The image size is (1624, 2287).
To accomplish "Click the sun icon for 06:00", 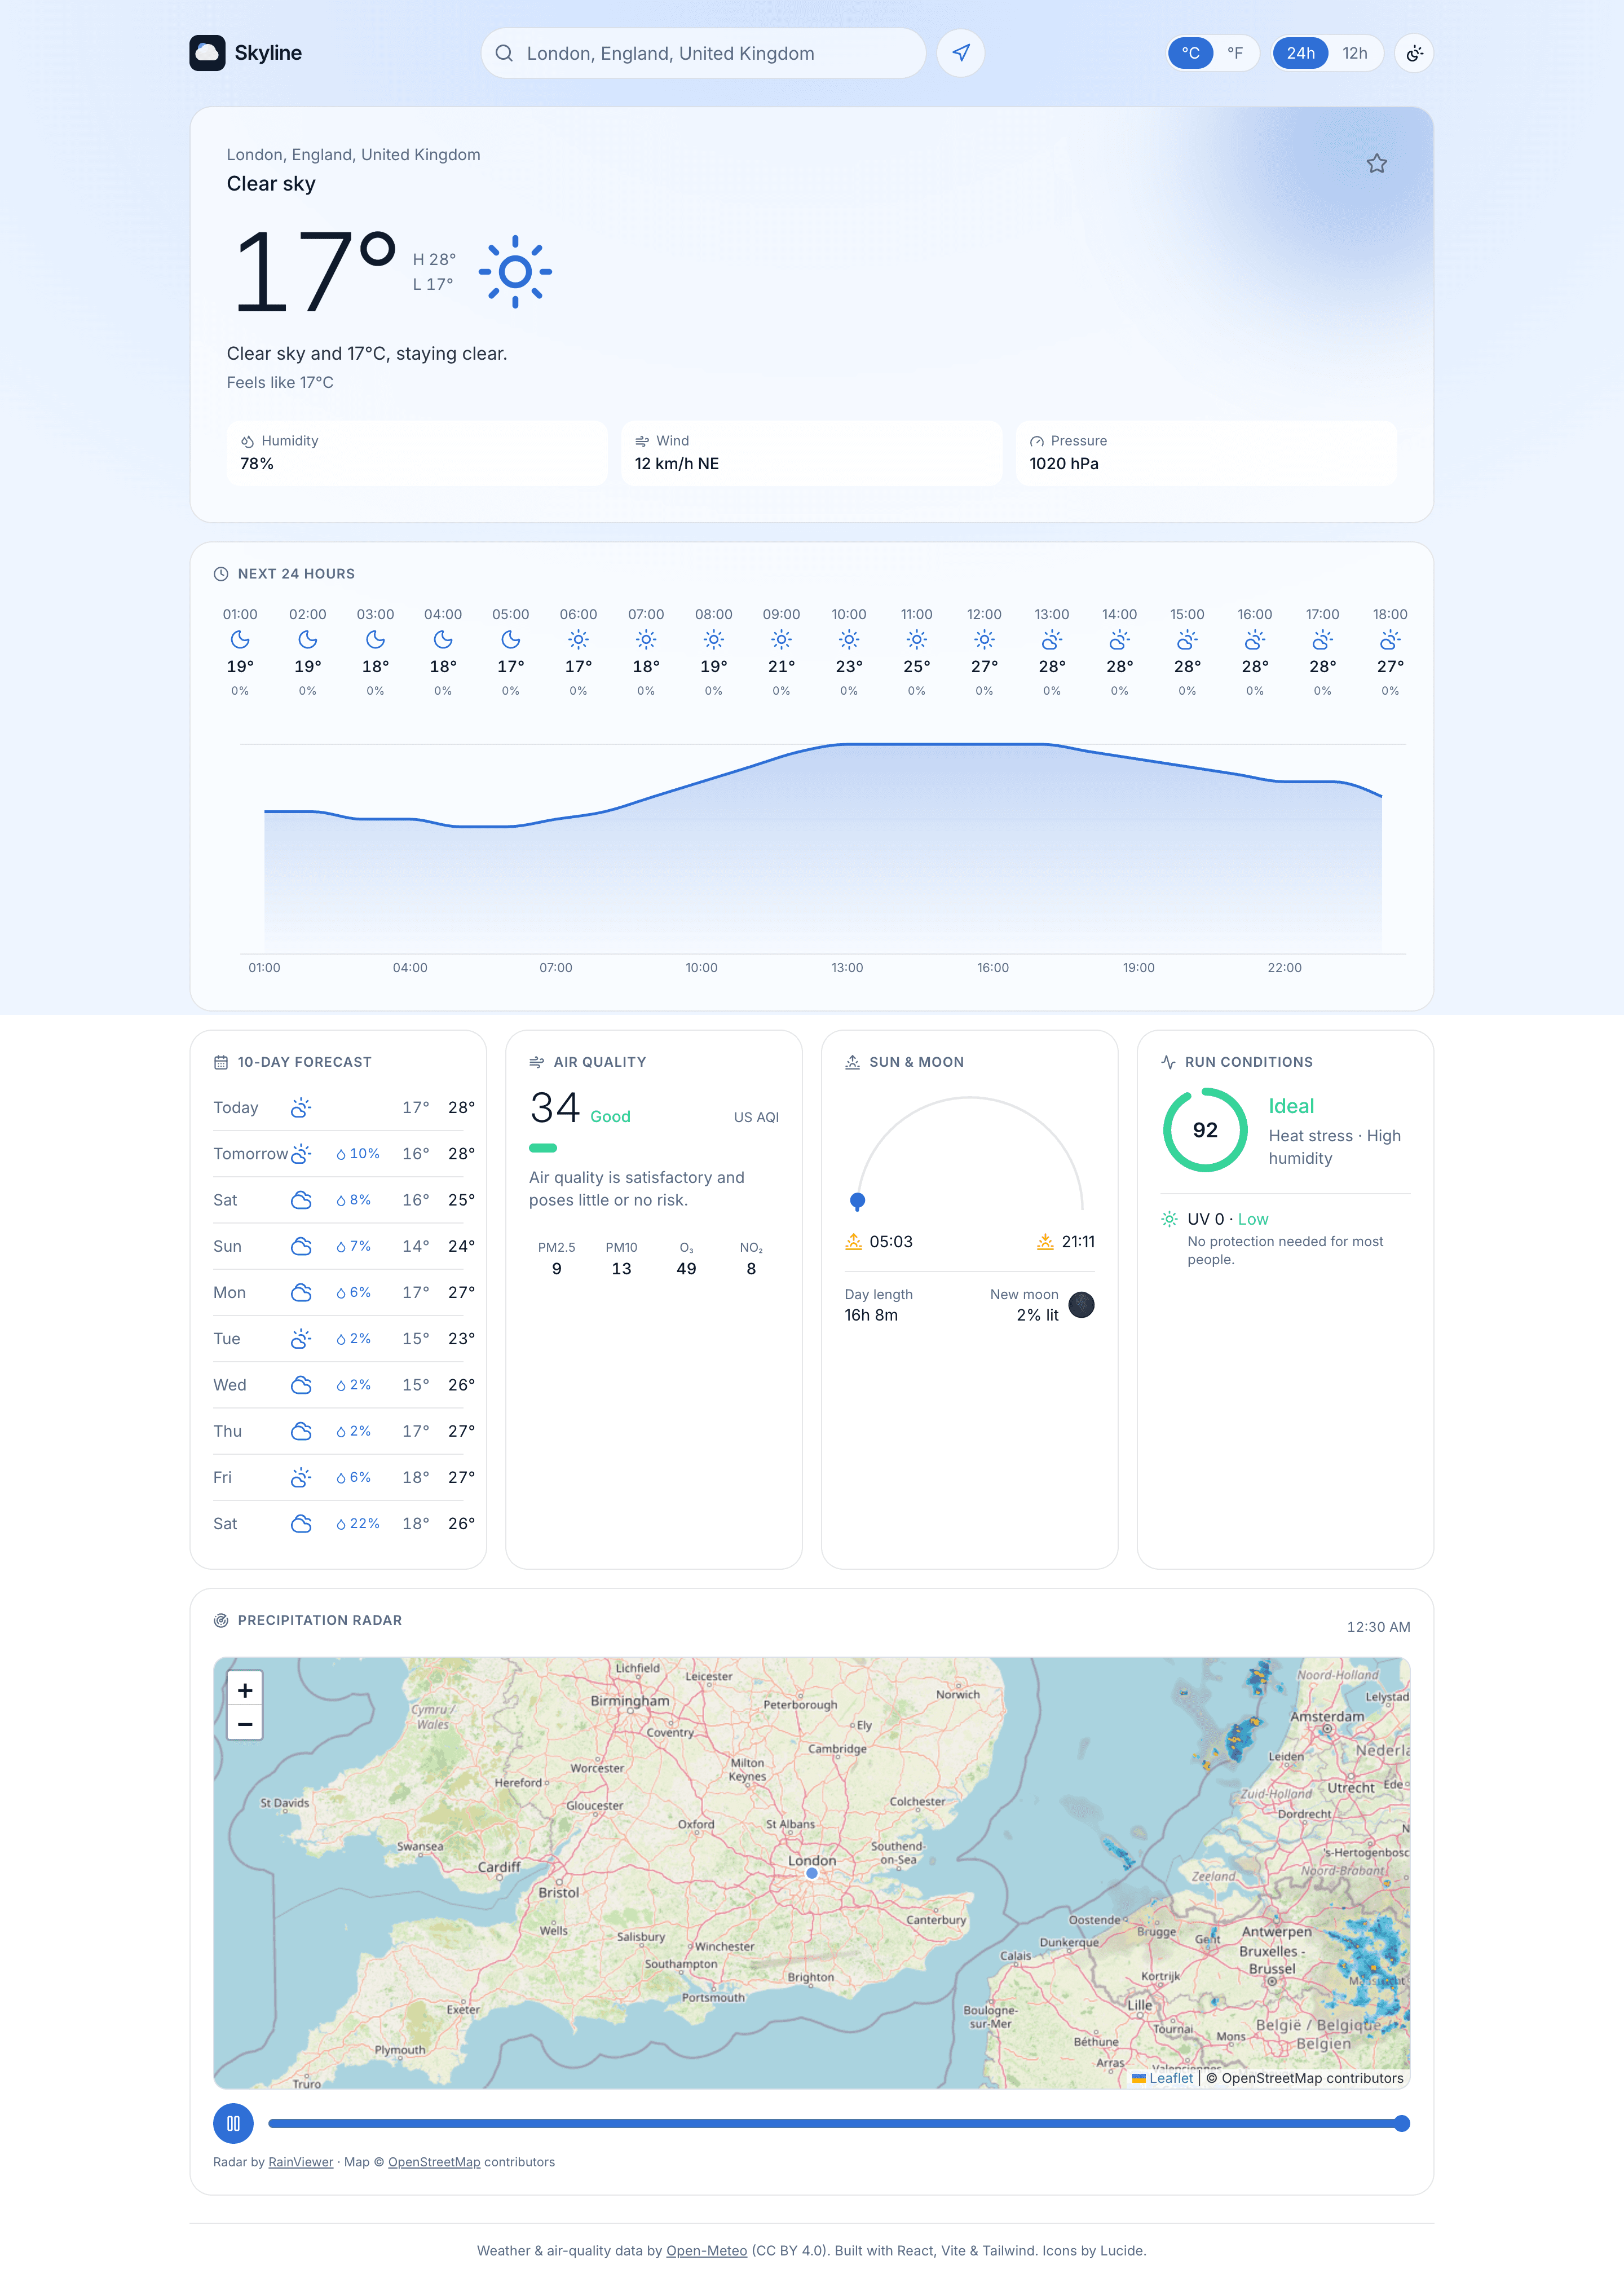I will [578, 639].
